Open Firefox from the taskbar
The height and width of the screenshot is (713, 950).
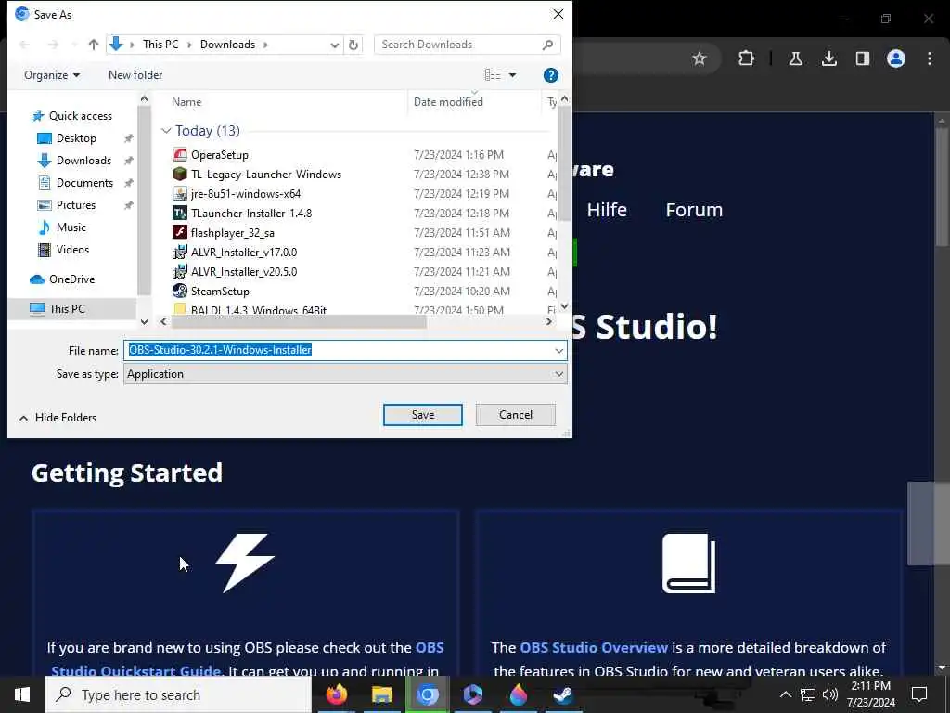(x=336, y=694)
